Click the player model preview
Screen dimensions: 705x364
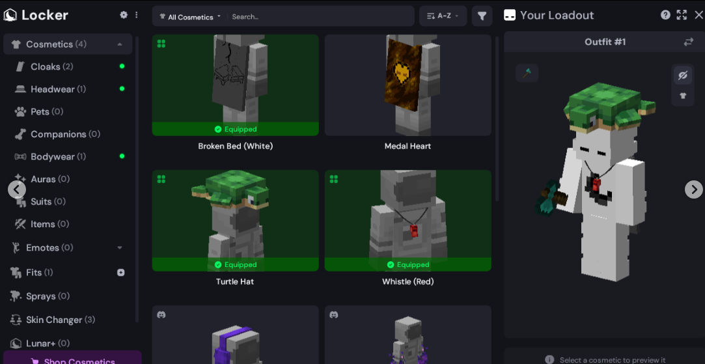coord(596,182)
